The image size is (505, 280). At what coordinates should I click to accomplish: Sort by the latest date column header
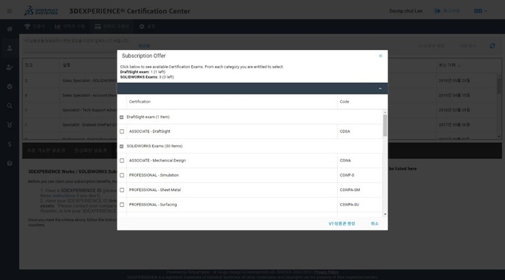coord(449,65)
